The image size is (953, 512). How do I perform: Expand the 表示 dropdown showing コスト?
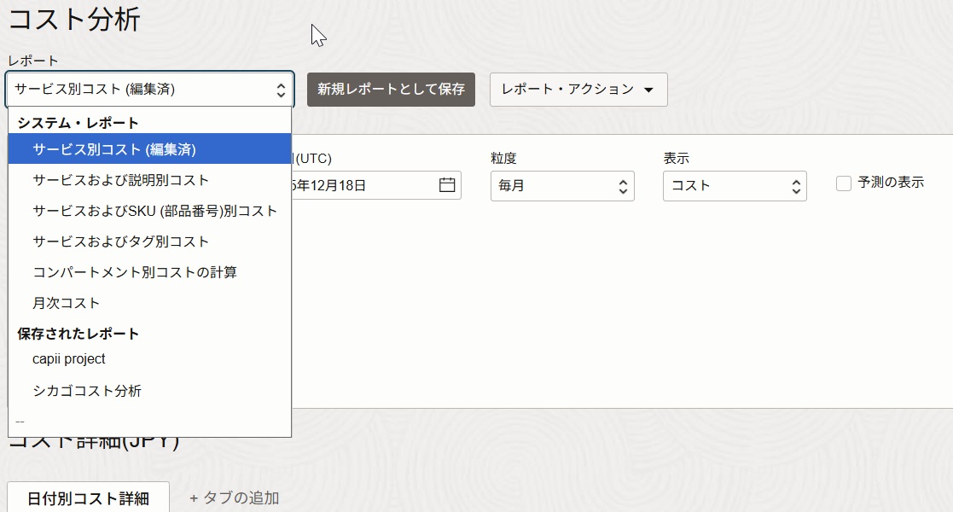click(x=734, y=185)
